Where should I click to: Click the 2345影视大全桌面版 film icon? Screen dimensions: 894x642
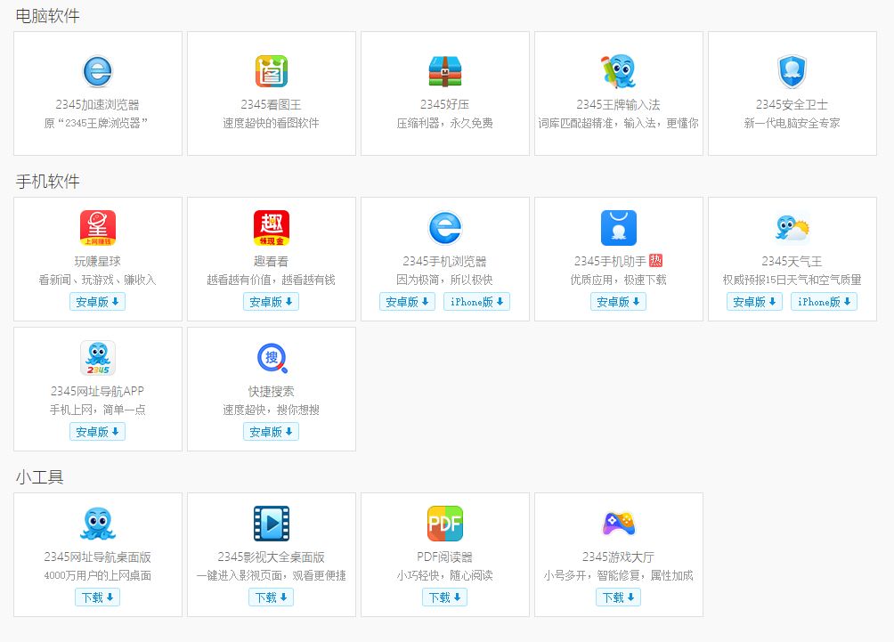pos(272,524)
